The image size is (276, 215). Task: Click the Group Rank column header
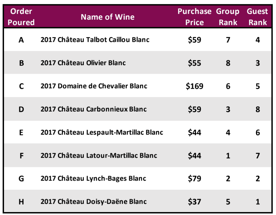point(228,17)
